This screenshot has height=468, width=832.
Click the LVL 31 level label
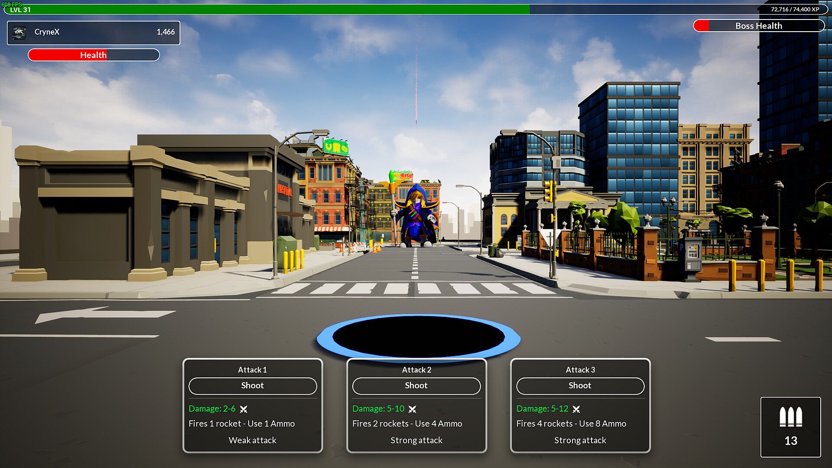pos(20,10)
